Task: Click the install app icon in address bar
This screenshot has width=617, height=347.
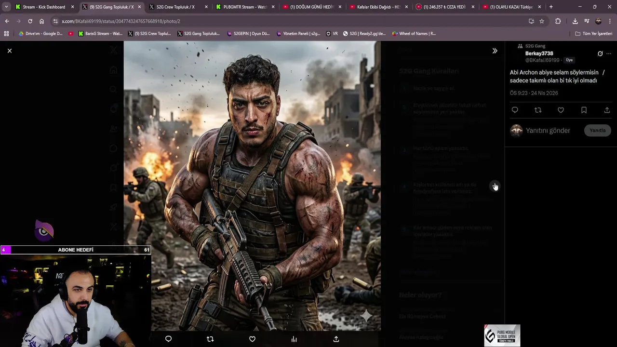Action: point(531,21)
